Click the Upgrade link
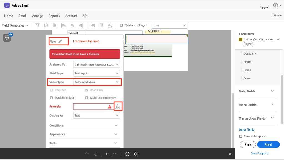 click(x=265, y=7)
